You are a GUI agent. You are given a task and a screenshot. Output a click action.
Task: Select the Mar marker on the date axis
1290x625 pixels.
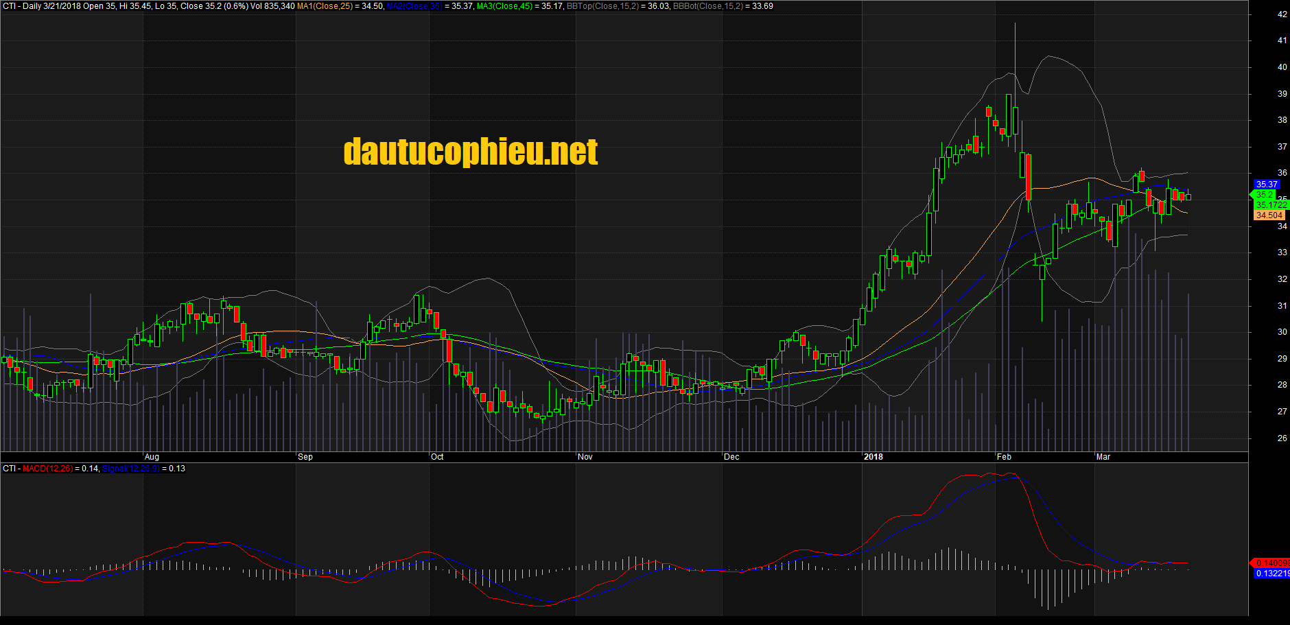[x=1103, y=457]
